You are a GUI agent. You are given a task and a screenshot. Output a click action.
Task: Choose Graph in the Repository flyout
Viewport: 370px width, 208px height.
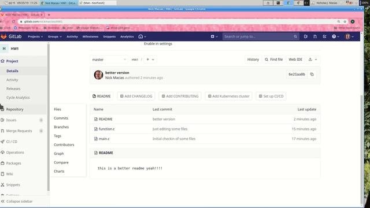pos(59,154)
